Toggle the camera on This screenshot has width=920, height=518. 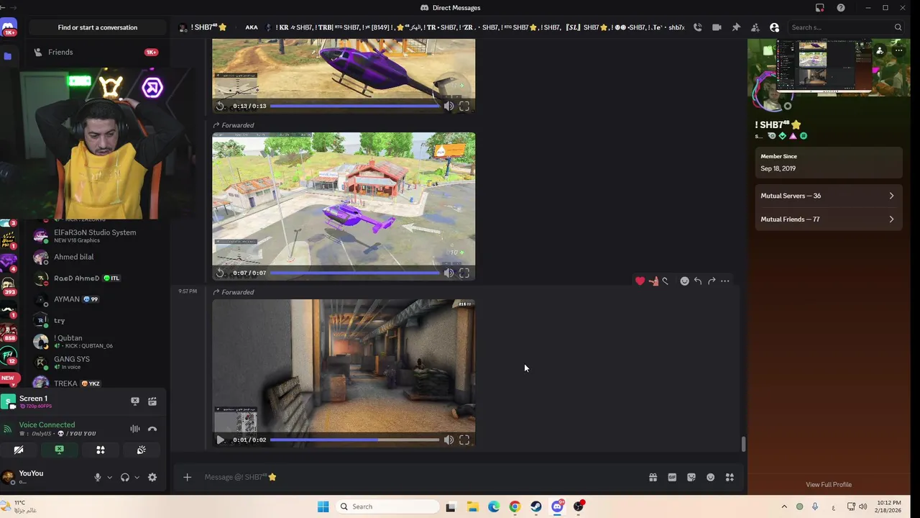coord(19,450)
